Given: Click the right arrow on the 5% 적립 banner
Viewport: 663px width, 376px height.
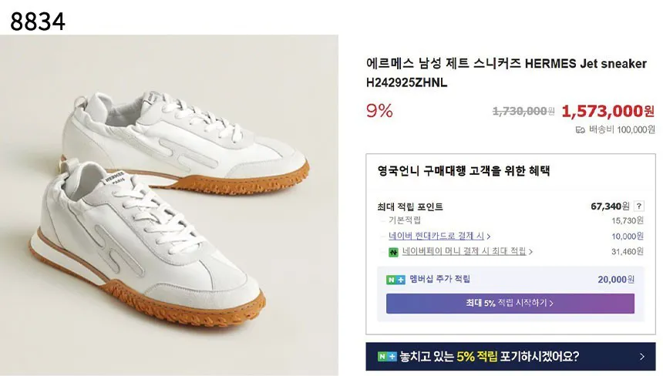Looking at the screenshot, I should click(x=642, y=357).
